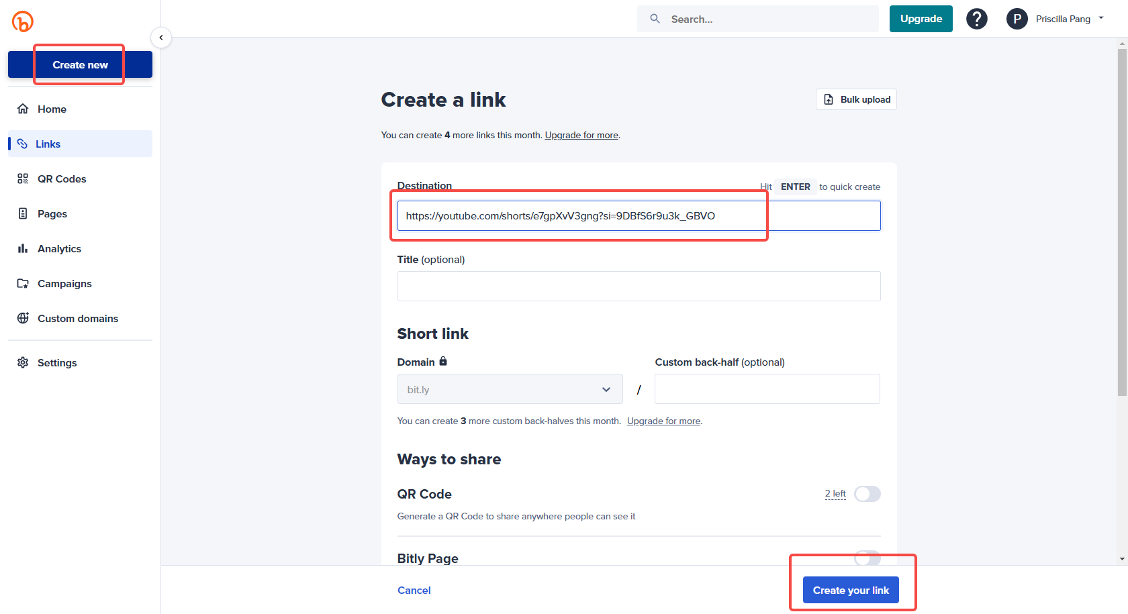Expand the Priscilla Pang account menu

point(1070,19)
